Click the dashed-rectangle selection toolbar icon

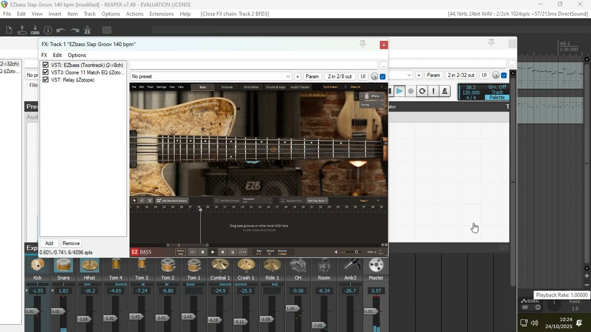tap(107, 30)
